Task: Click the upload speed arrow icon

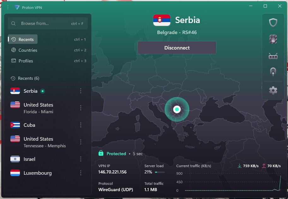Action: point(264,166)
